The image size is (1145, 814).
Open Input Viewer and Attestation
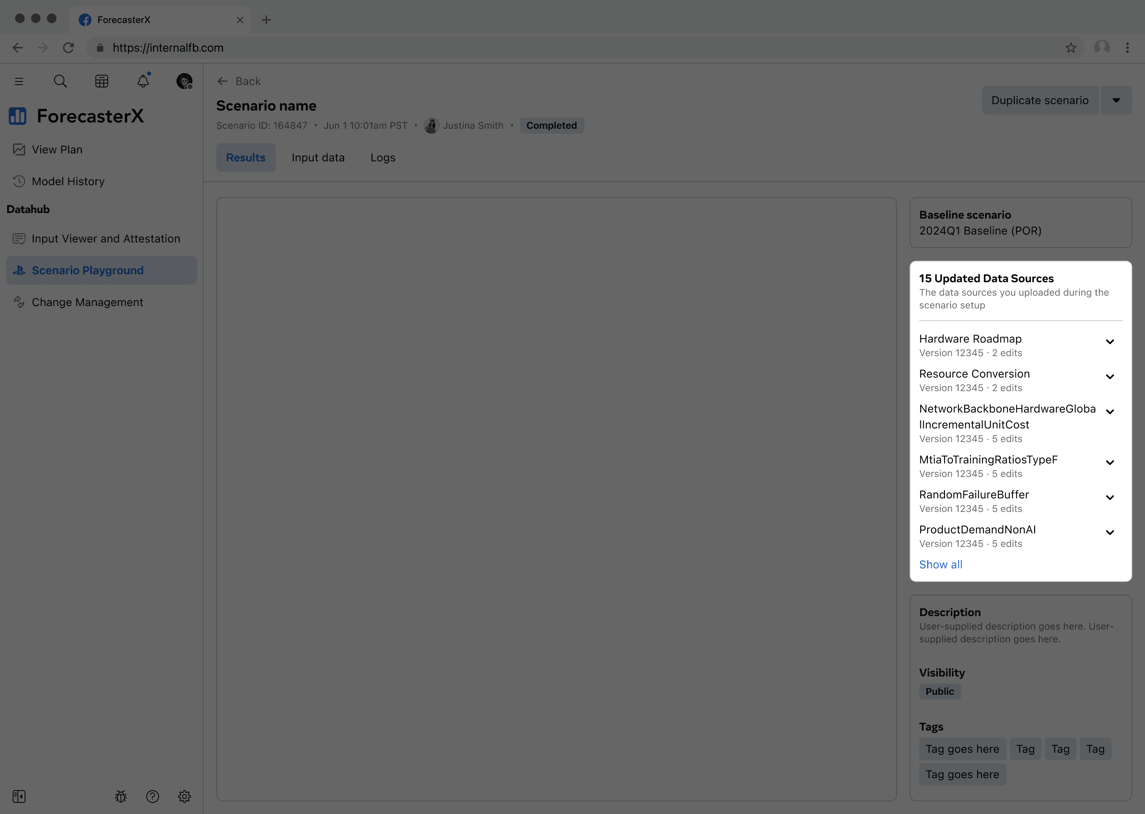click(102, 238)
